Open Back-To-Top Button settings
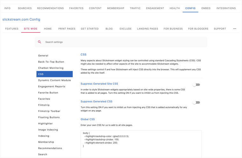The image size is (242, 158). tap(51, 62)
